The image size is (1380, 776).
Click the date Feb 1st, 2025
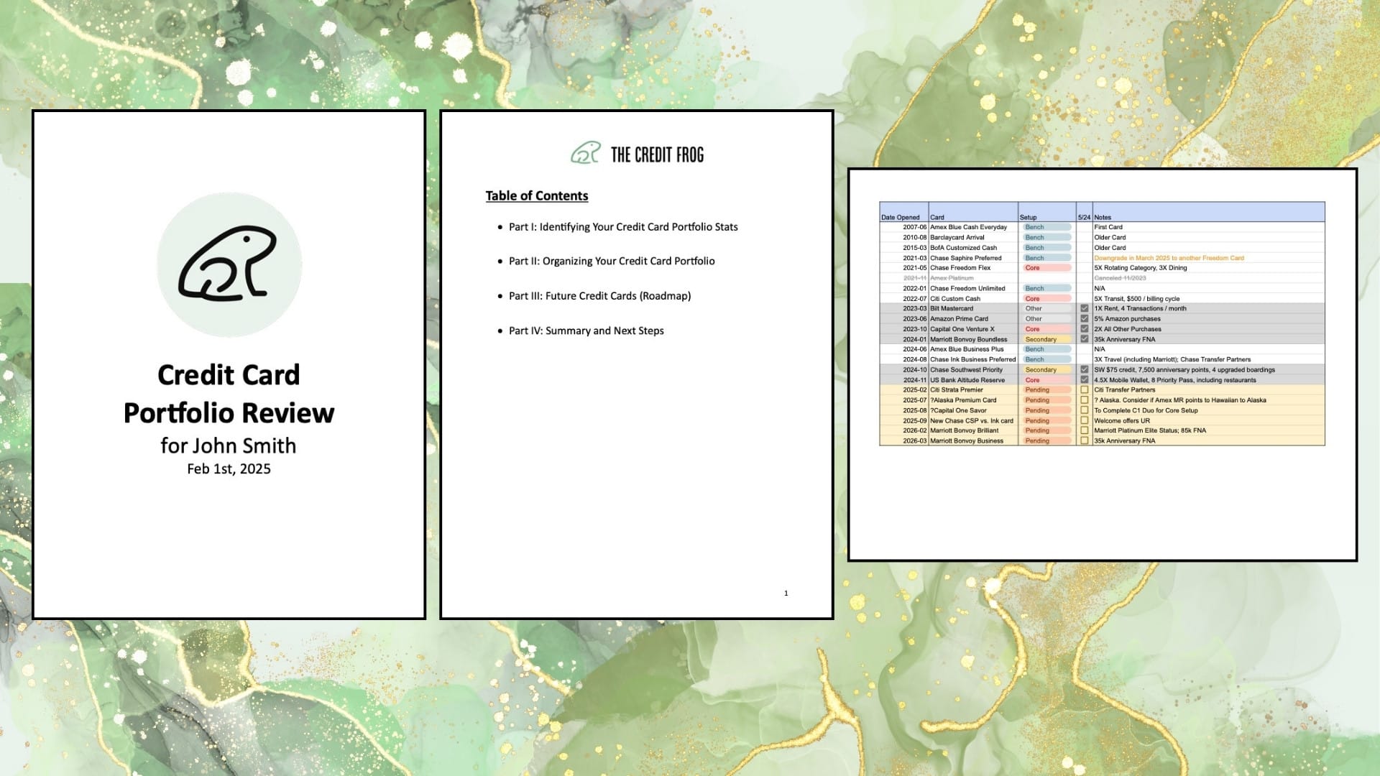coord(229,468)
